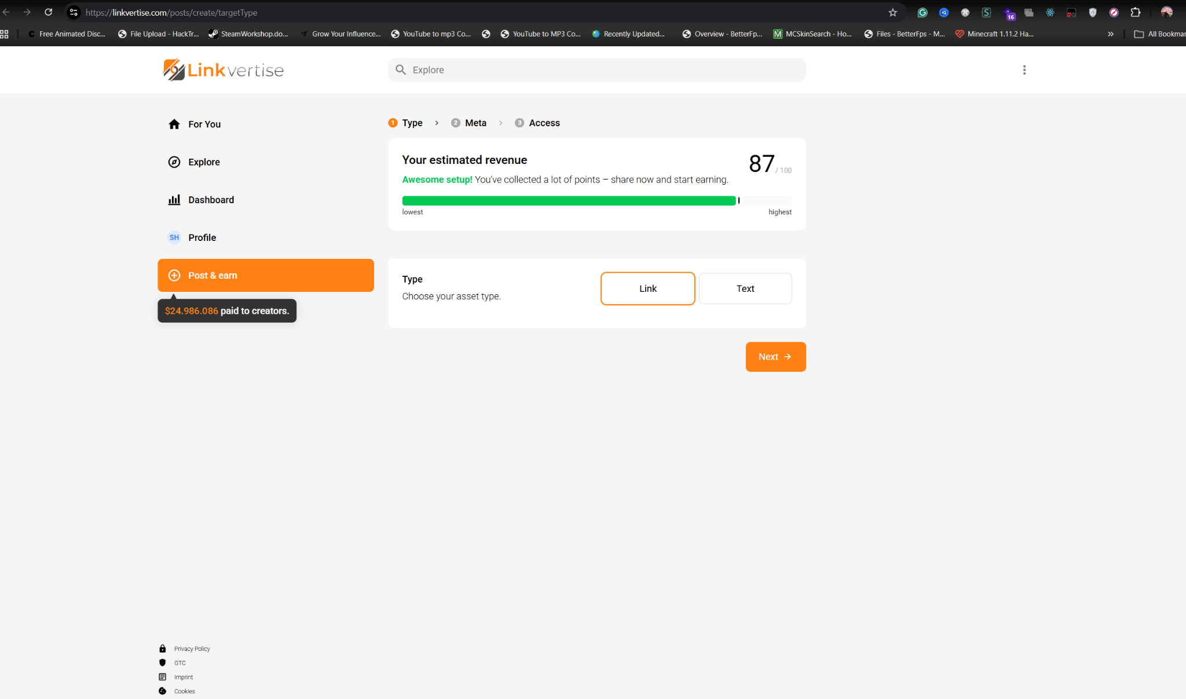Open the Grammarly extension icon
Viewport: 1186px width, 699px height.
923,12
